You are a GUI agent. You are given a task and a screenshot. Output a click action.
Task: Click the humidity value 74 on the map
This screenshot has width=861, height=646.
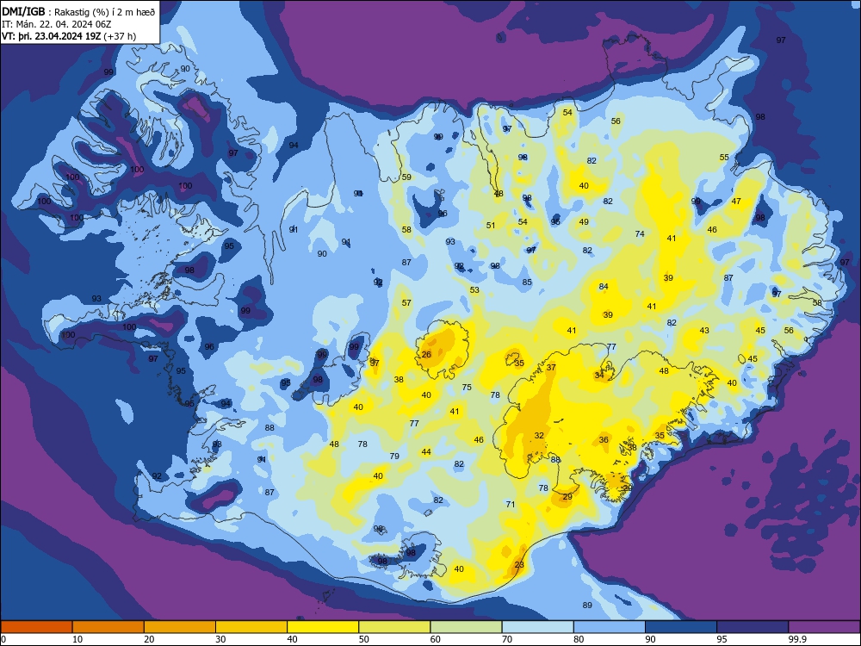[640, 233]
